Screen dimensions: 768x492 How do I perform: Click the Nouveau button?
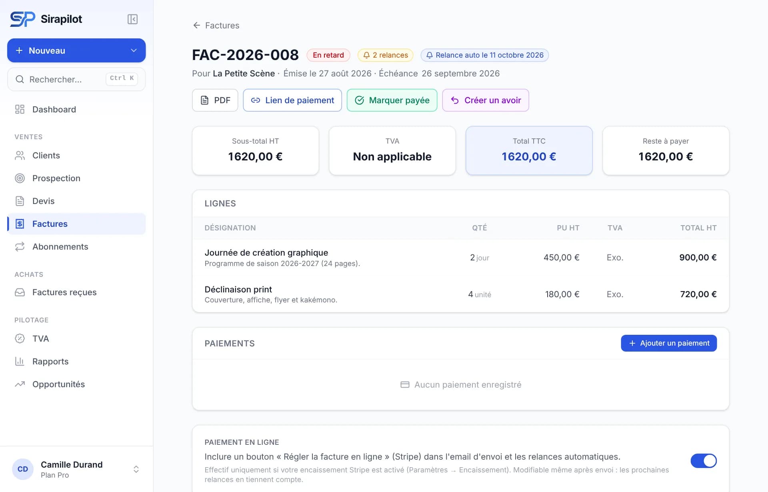pyautogui.click(x=76, y=50)
